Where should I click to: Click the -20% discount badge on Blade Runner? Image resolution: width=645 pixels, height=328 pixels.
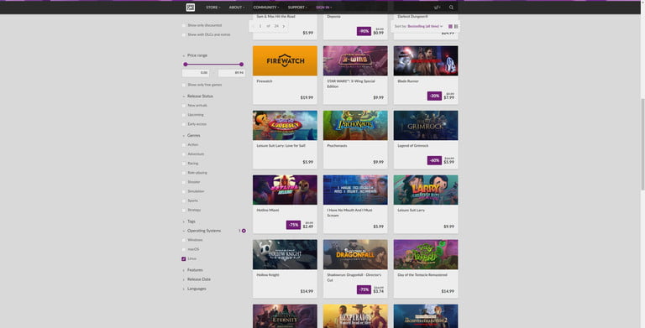coord(434,96)
